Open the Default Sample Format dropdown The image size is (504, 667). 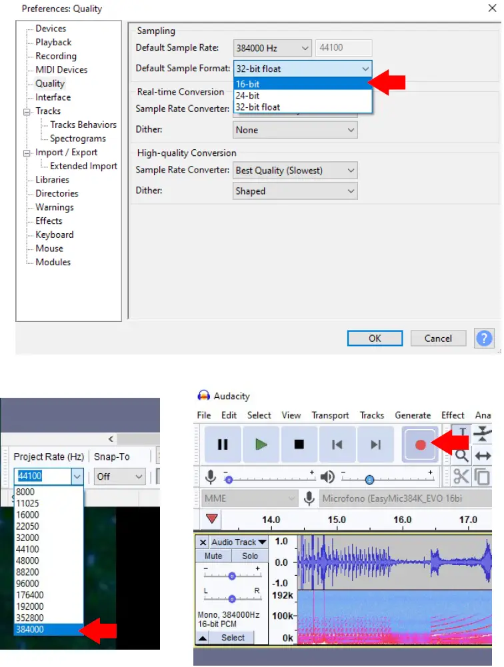click(303, 69)
